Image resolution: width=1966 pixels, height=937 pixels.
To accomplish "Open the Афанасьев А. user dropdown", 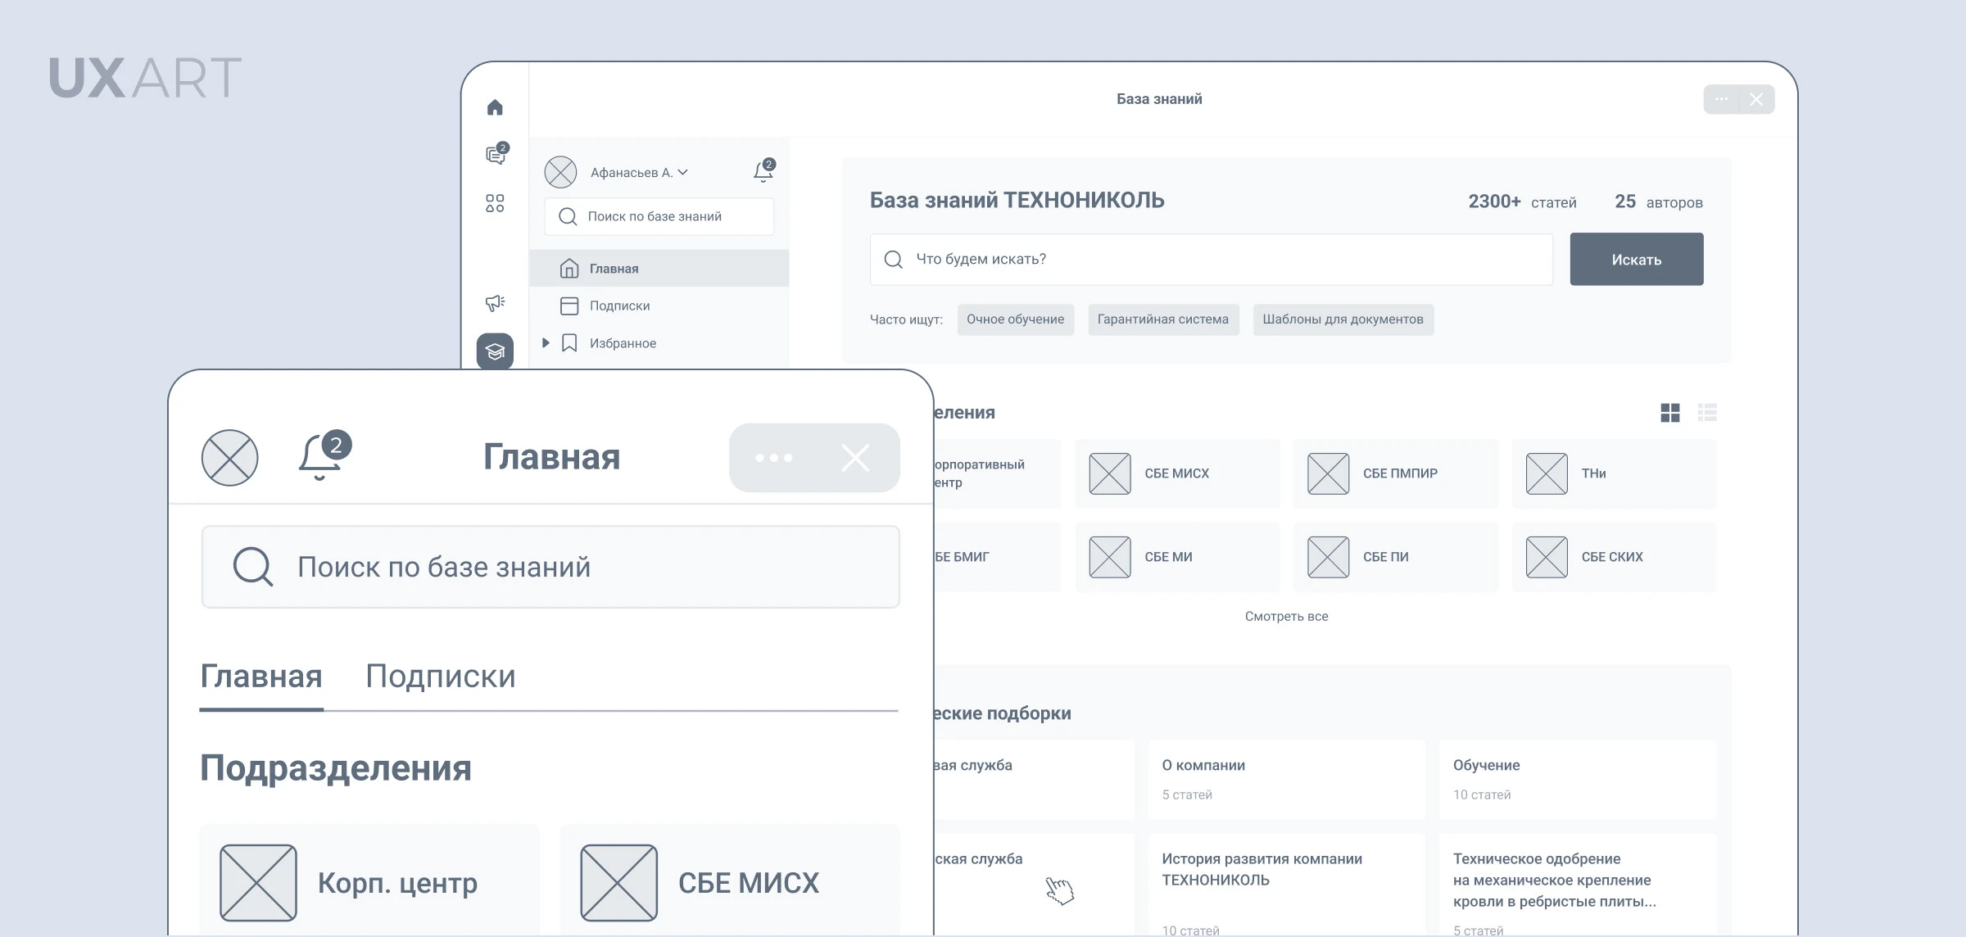I will (x=639, y=173).
